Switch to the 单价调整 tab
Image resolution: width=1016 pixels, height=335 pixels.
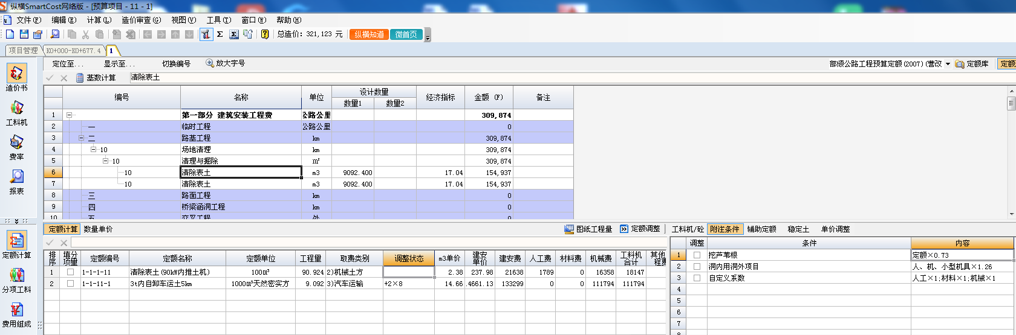835,229
